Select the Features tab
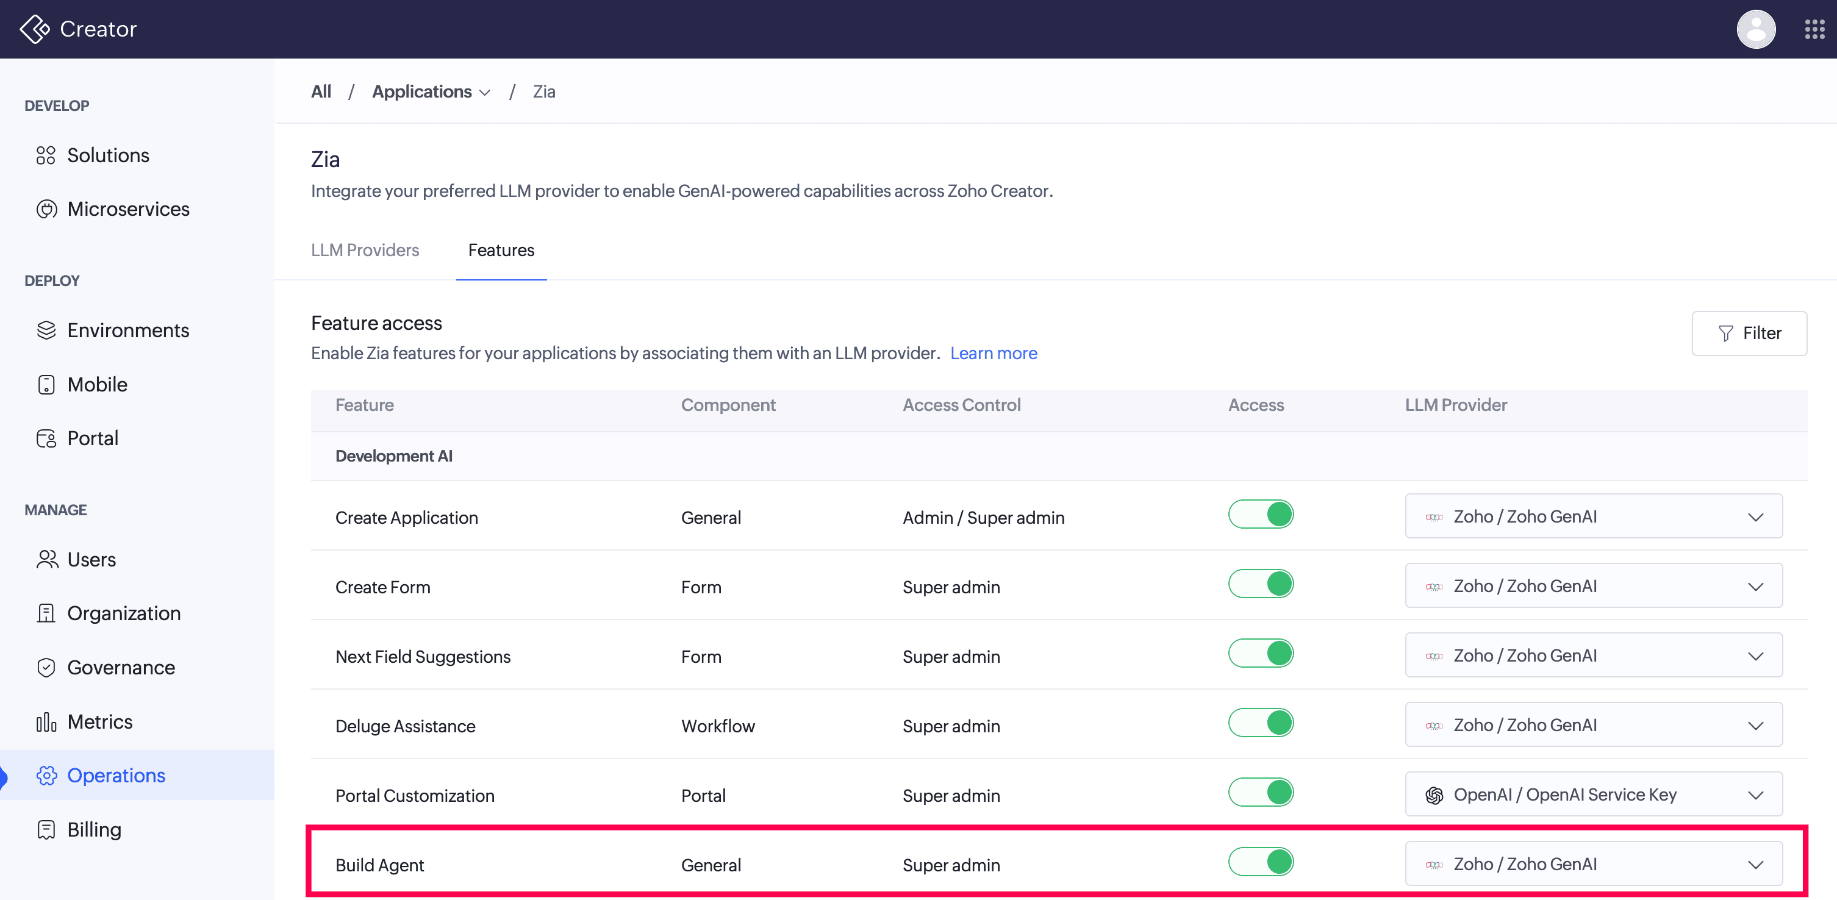The image size is (1837, 900). point(501,251)
